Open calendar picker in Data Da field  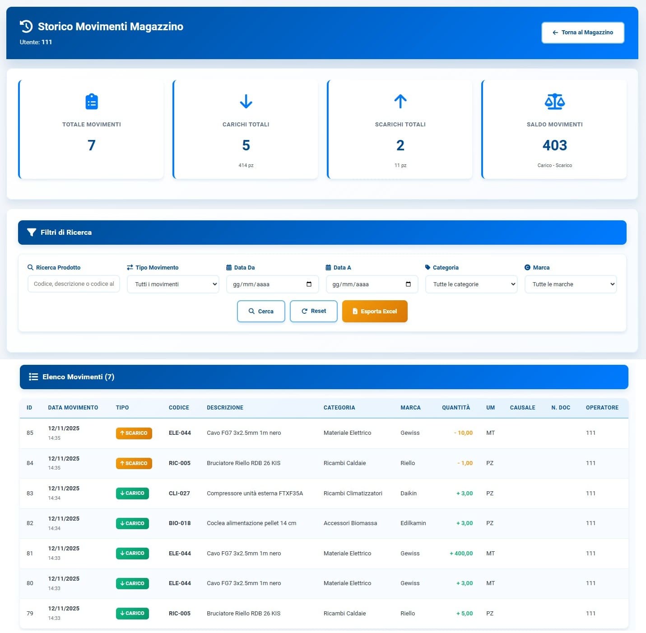[309, 284]
